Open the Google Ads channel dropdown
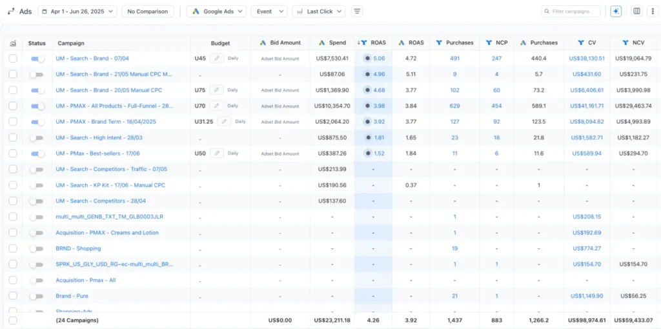 point(217,12)
